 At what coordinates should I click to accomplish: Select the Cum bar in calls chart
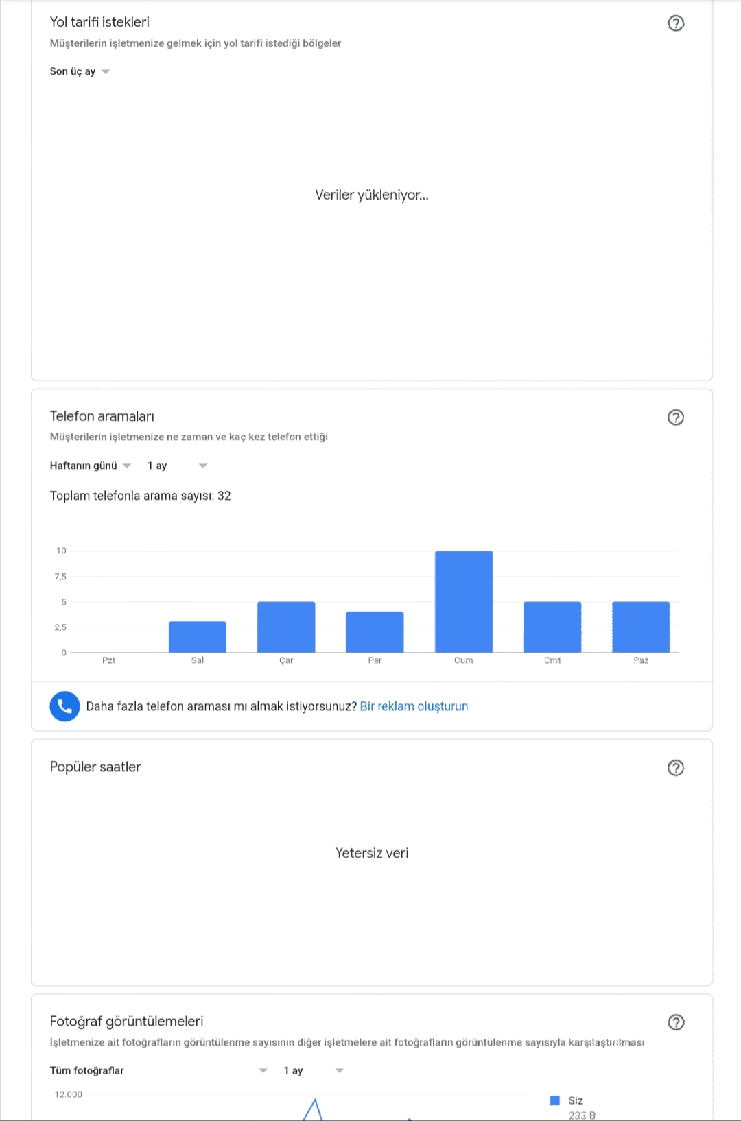464,601
